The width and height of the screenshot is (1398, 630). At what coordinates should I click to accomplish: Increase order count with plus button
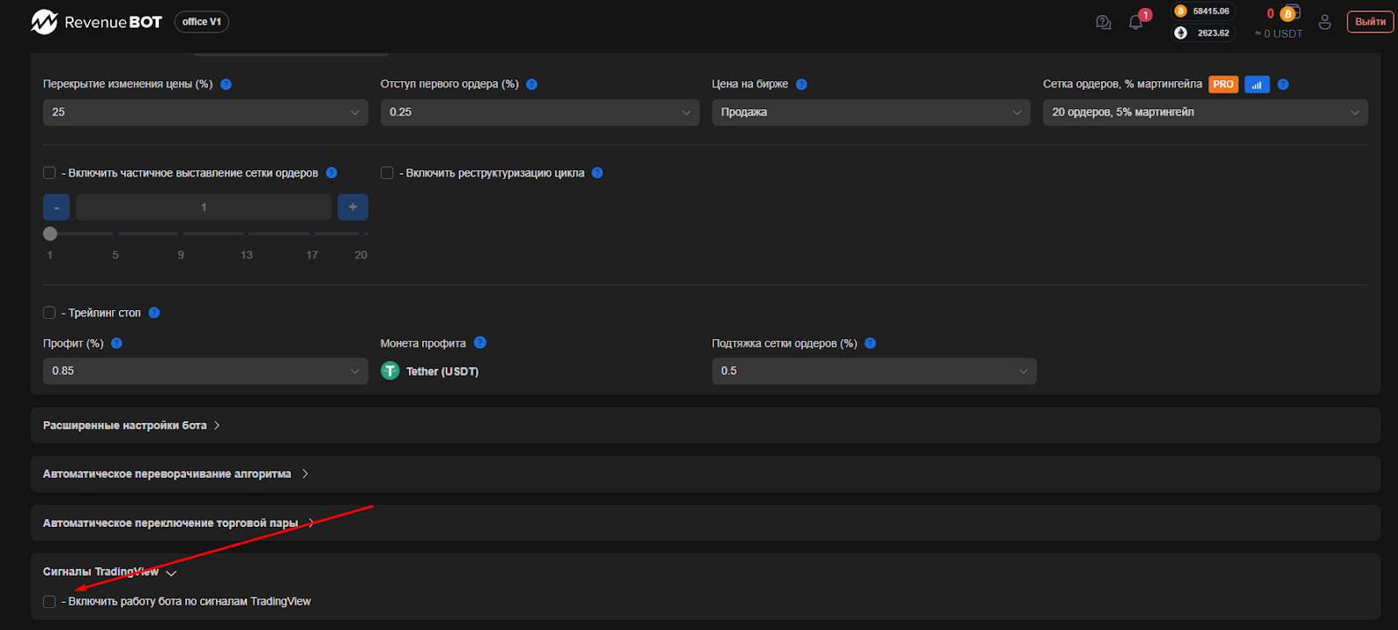point(353,207)
